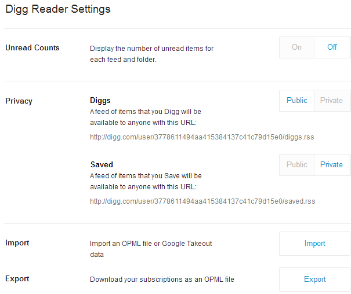This screenshot has width=351, height=294.
Task: Click the Export section label on the left
Action: click(x=17, y=279)
